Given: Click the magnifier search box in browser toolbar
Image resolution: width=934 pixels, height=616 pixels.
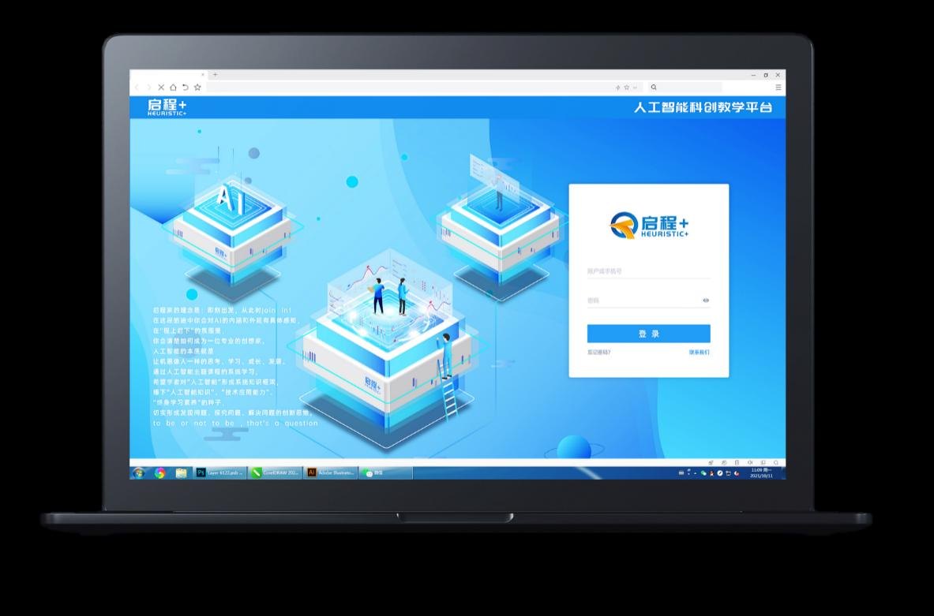Looking at the screenshot, I should click(685, 88).
